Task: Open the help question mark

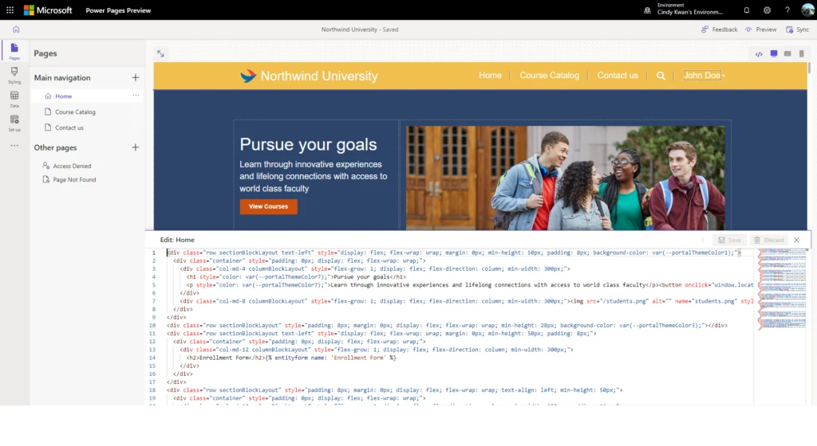Action: tap(787, 10)
